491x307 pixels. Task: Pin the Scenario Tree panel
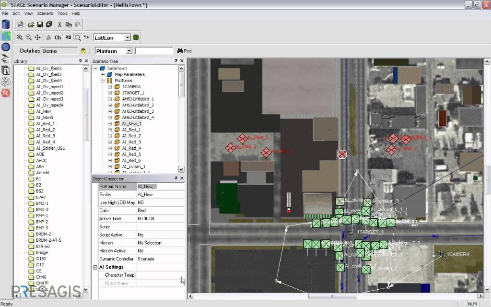(175, 61)
